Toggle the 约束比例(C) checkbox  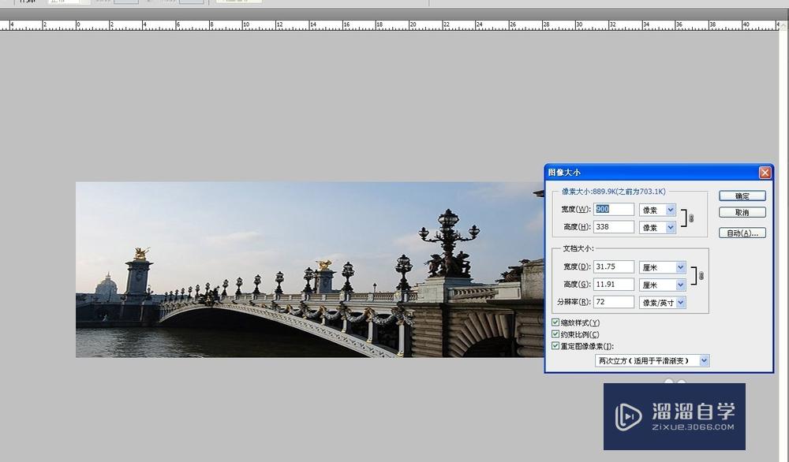coord(555,333)
